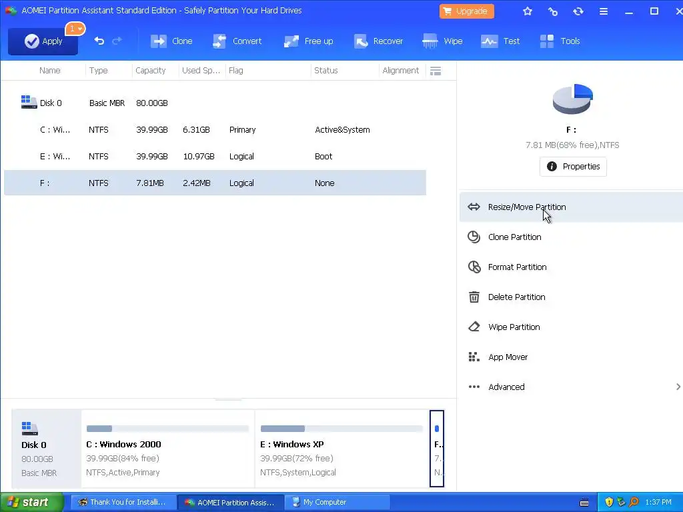Click the Windows start button
Image resolution: width=683 pixels, height=512 pixels.
point(32,503)
